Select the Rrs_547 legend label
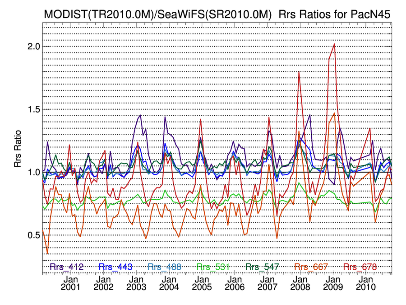 [262, 267]
